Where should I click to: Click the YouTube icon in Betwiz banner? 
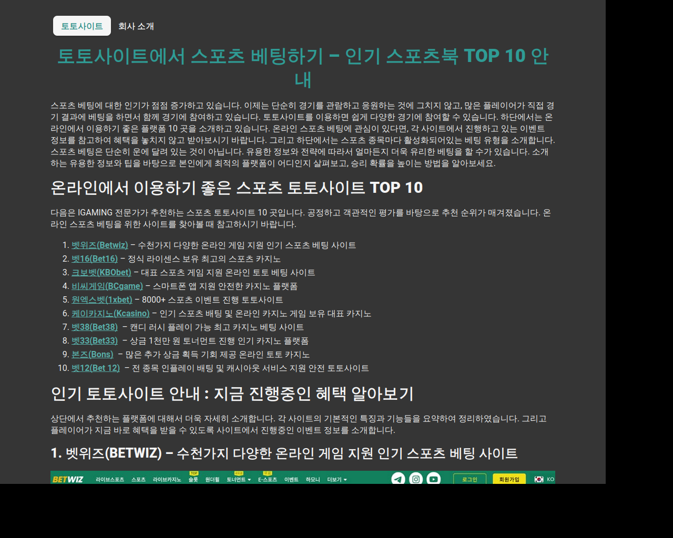tap(434, 479)
